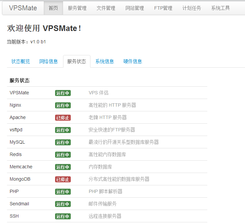245x224 pixels.
Task: Click Nginx's green 运行中 status badge
Action: click(63, 105)
